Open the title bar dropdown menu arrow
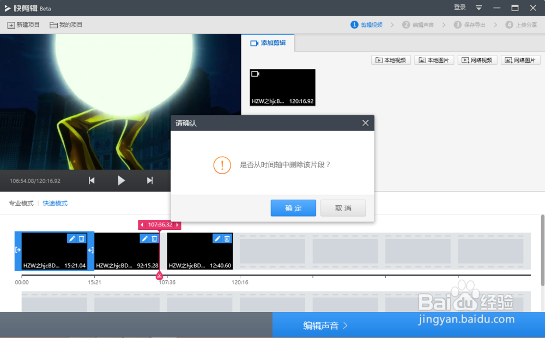 tap(479, 8)
